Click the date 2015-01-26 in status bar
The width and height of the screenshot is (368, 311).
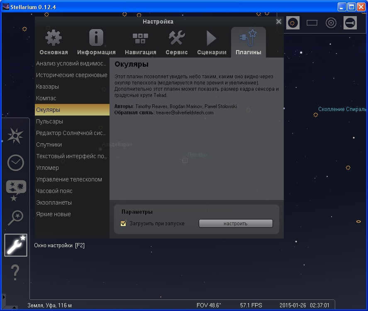(x=293, y=305)
